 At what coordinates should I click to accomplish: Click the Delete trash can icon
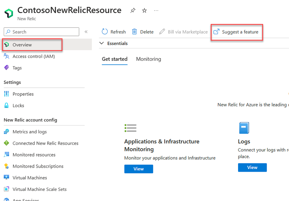tap(135, 32)
